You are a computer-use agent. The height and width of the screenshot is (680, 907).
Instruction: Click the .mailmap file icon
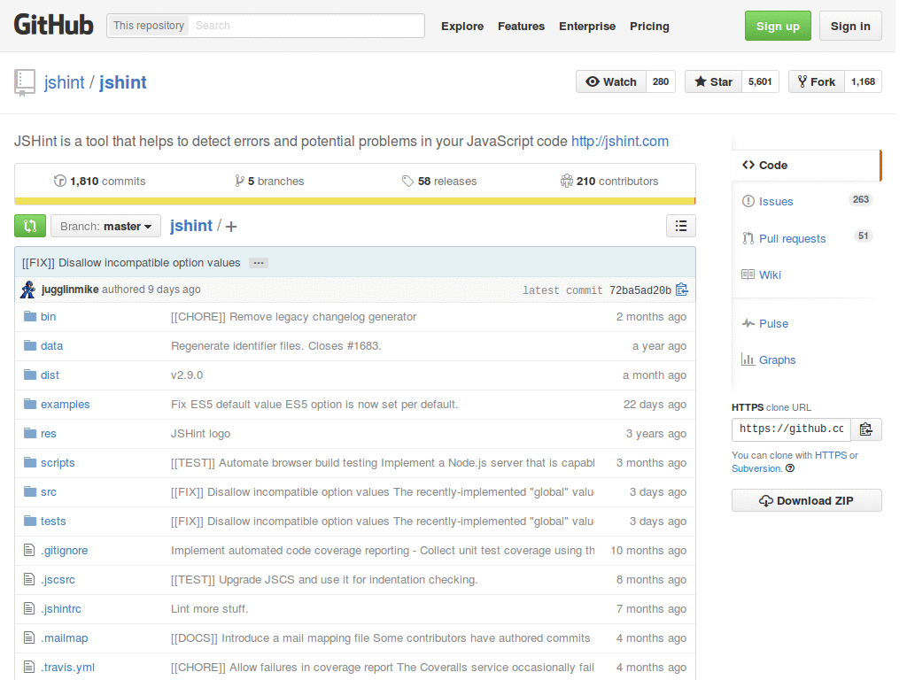(x=29, y=637)
